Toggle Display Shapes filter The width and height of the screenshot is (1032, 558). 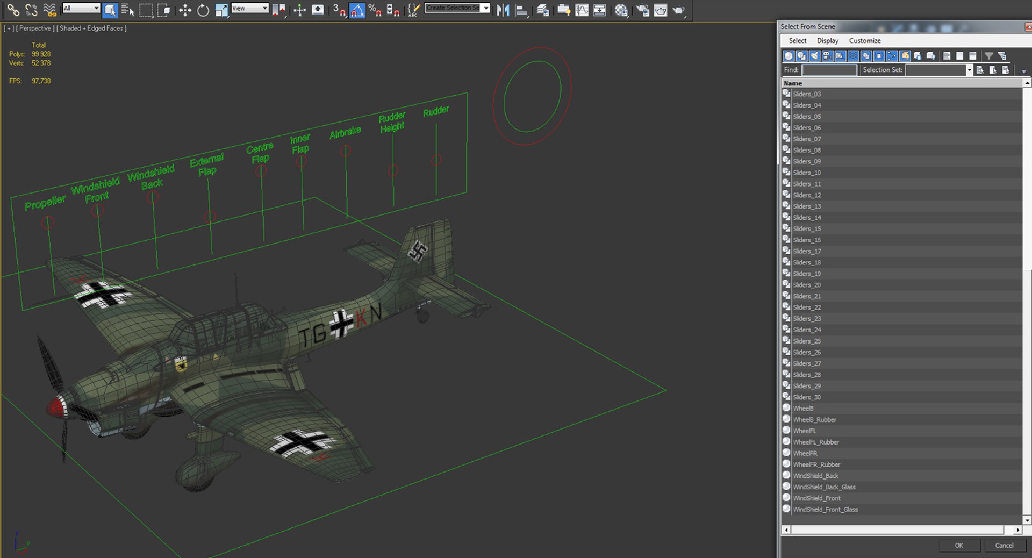tap(801, 56)
